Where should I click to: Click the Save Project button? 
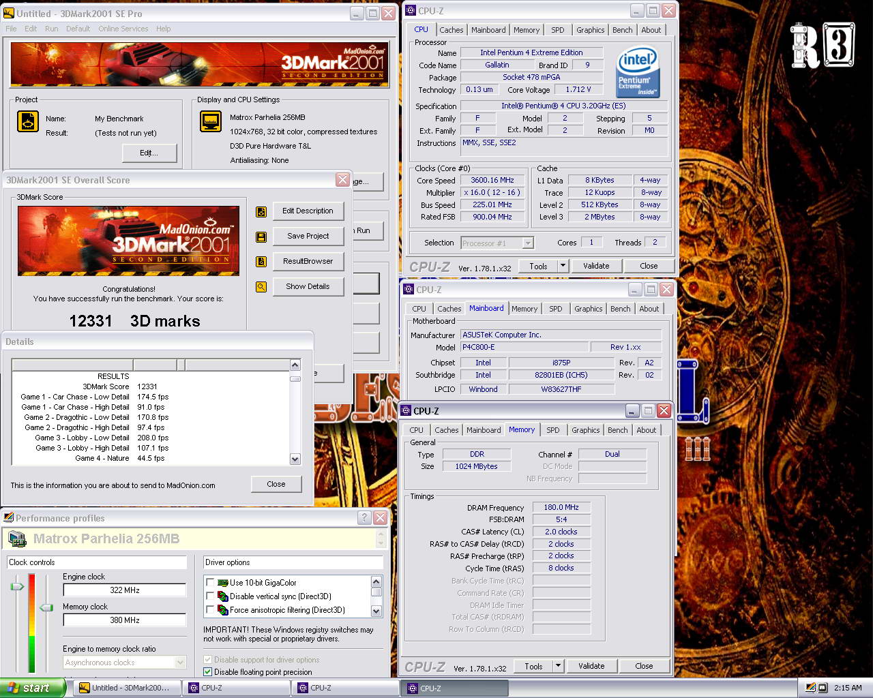pos(308,237)
